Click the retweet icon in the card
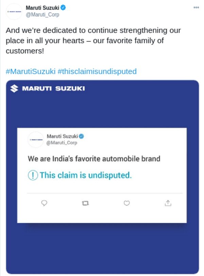Viewport: 204px width, 276px height. (85, 203)
